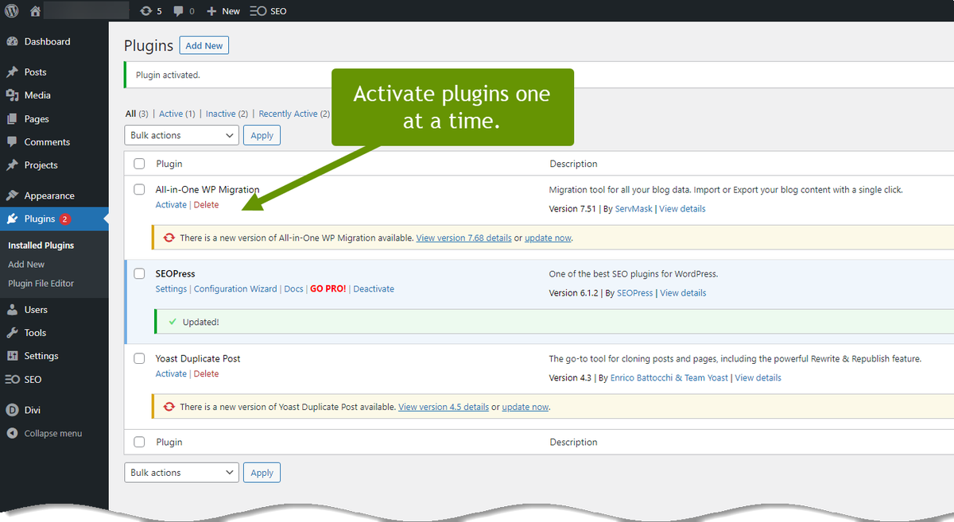This screenshot has width=954, height=522.
Task: Filter plugins by All
Action: (130, 114)
